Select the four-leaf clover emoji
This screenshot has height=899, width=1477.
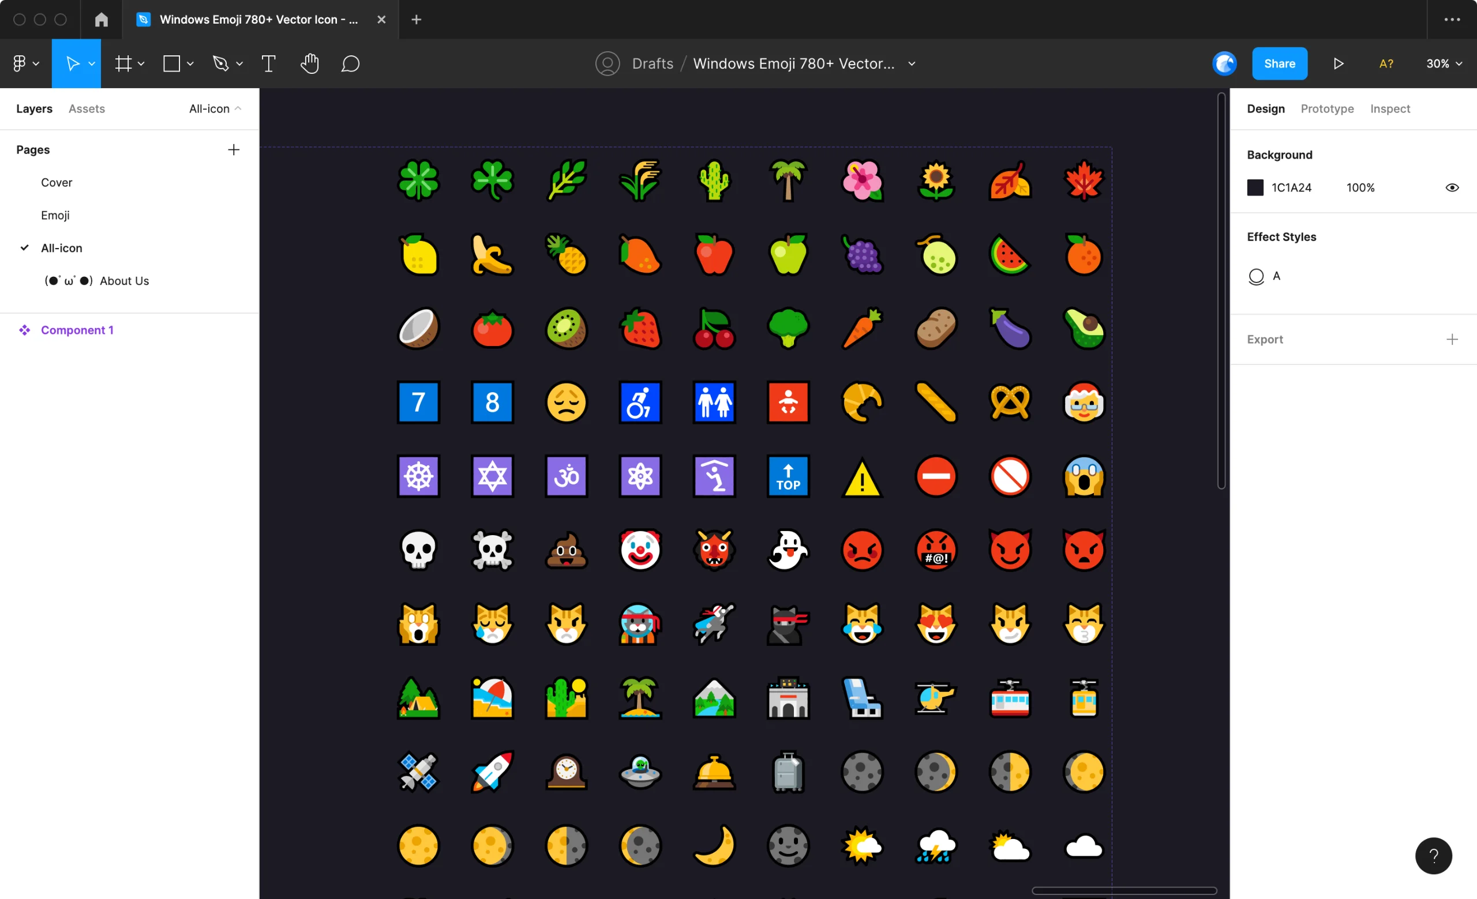point(418,180)
